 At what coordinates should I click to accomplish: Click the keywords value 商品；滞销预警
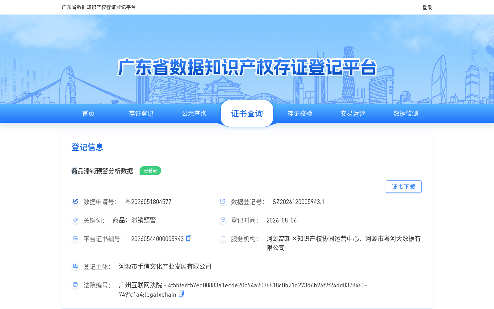[134, 220]
